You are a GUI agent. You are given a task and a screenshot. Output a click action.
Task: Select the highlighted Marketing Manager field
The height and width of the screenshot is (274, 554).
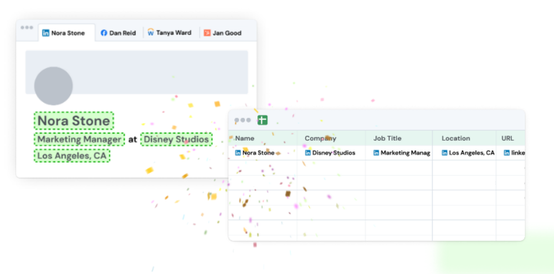click(x=79, y=139)
